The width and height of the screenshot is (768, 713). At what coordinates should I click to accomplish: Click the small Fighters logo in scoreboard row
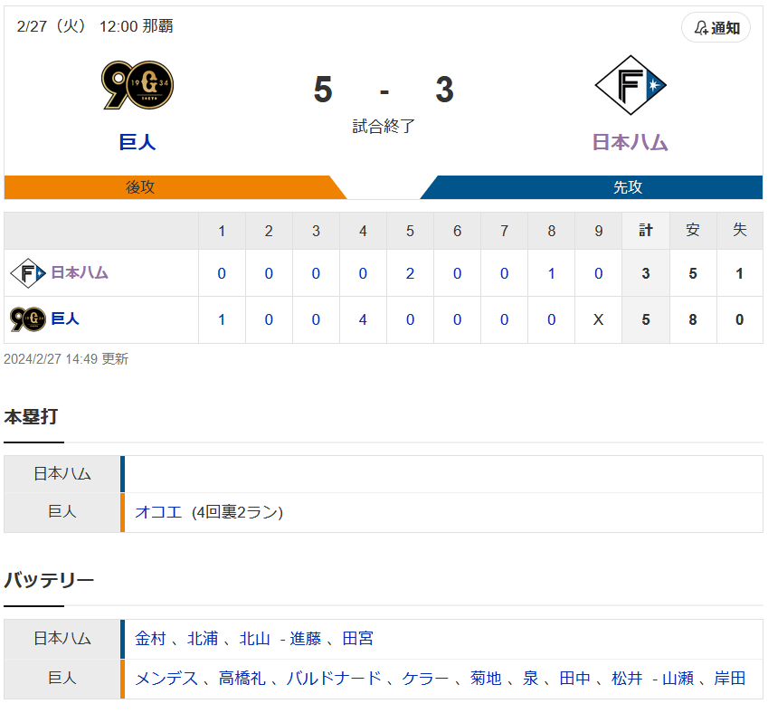[x=28, y=273]
